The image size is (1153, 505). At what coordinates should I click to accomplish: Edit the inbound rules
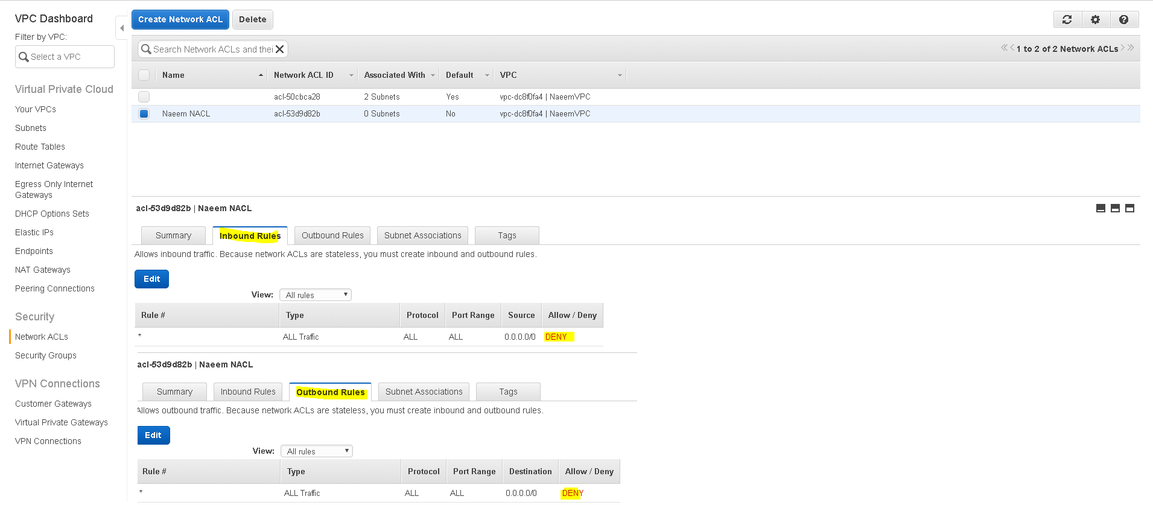[x=152, y=279]
